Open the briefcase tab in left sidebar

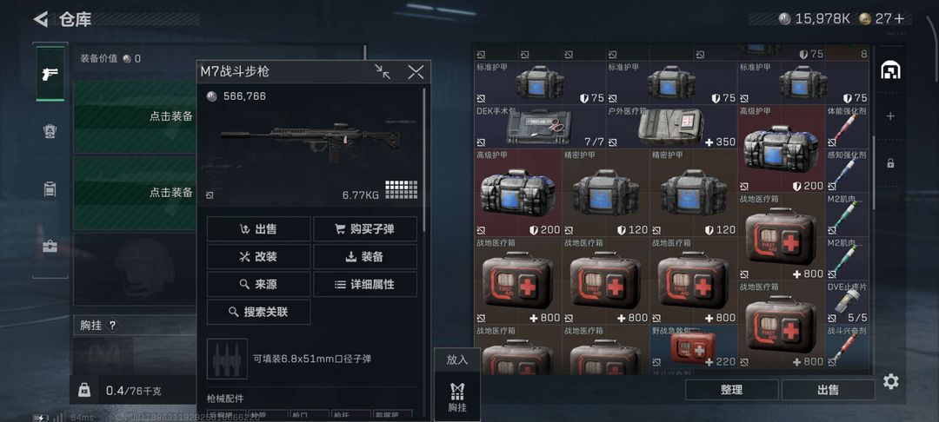tap(50, 246)
